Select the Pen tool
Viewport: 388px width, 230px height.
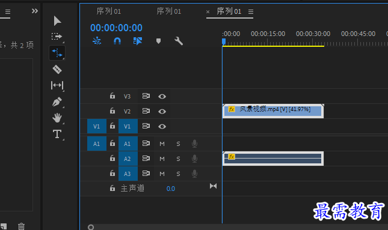point(57,101)
